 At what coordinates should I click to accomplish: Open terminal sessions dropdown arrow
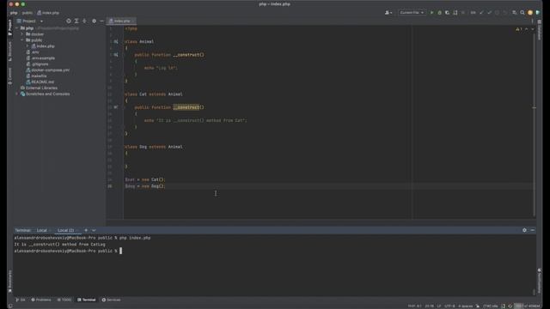(94, 230)
